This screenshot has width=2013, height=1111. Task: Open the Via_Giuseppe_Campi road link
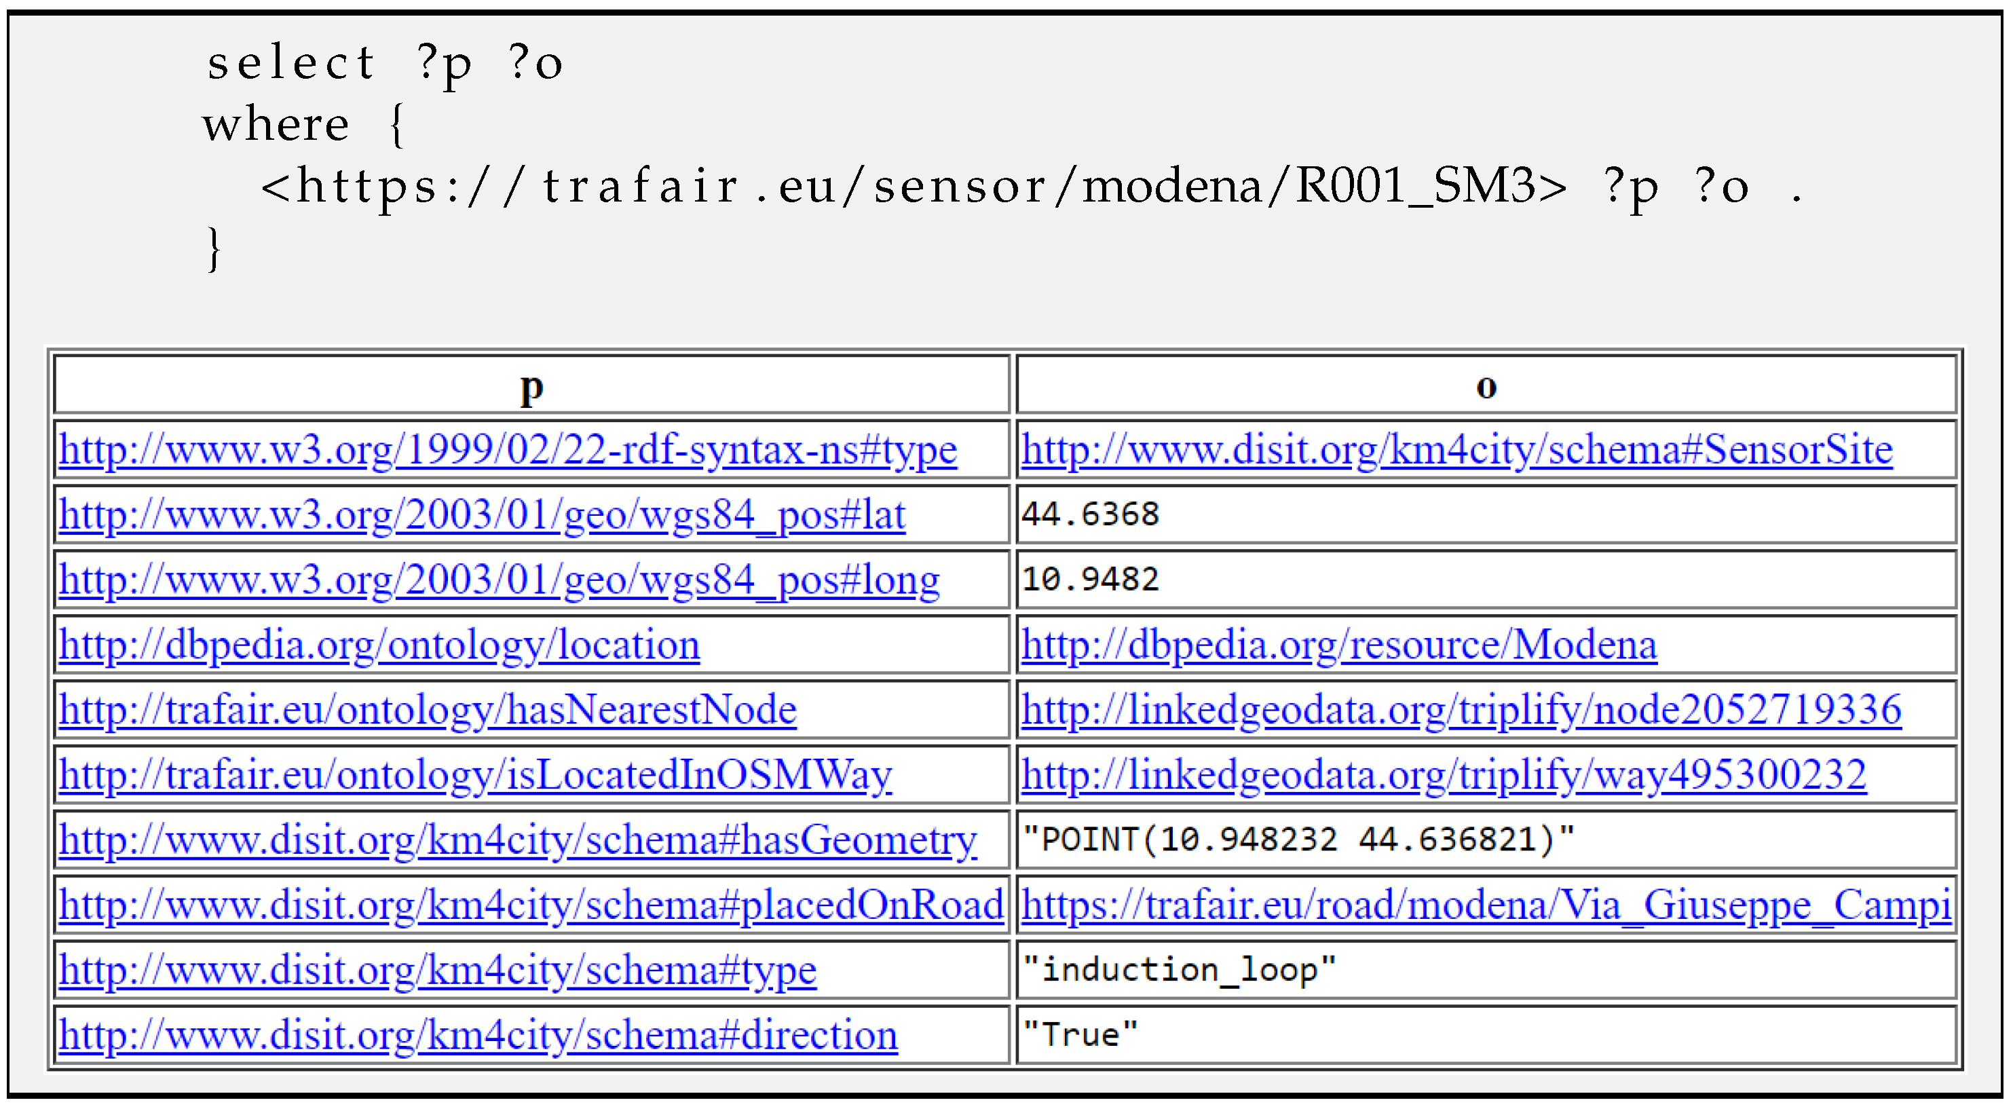coord(1486,905)
